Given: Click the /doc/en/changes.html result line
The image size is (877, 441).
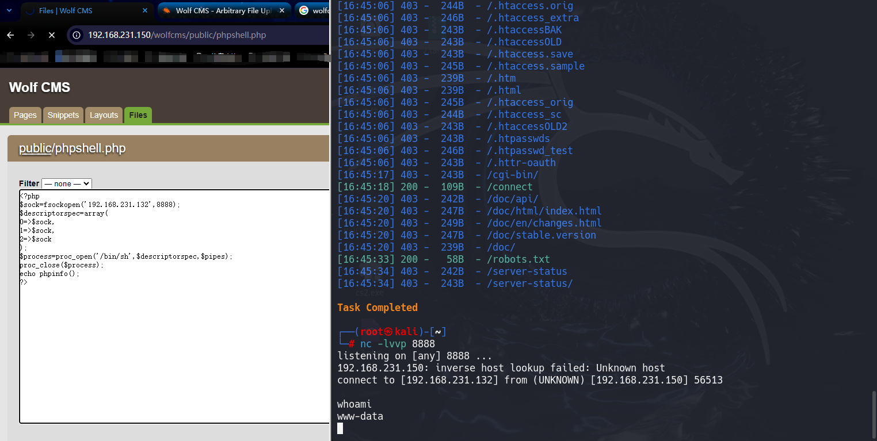Looking at the screenshot, I should click(470, 223).
